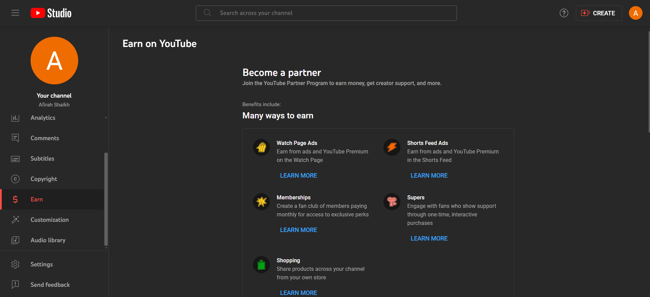Image resolution: width=650 pixels, height=297 pixels.
Task: Open the help question mark icon
Action: click(564, 13)
